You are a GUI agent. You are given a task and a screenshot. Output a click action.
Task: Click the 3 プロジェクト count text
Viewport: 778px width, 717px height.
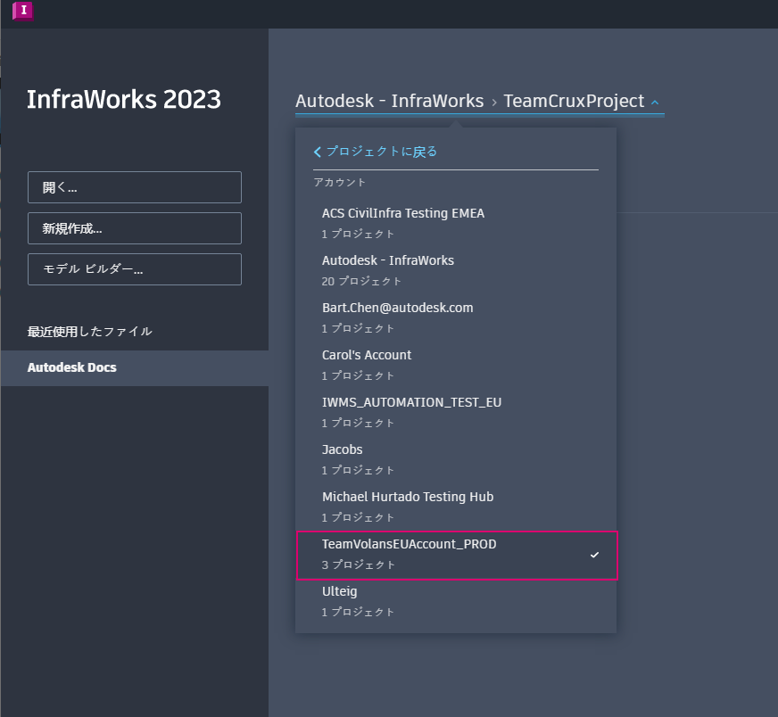(359, 565)
